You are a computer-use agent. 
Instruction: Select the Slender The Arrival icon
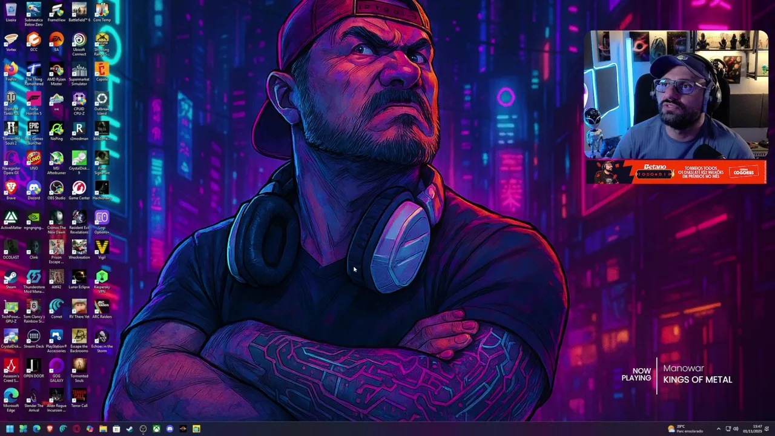pyautogui.click(x=34, y=400)
